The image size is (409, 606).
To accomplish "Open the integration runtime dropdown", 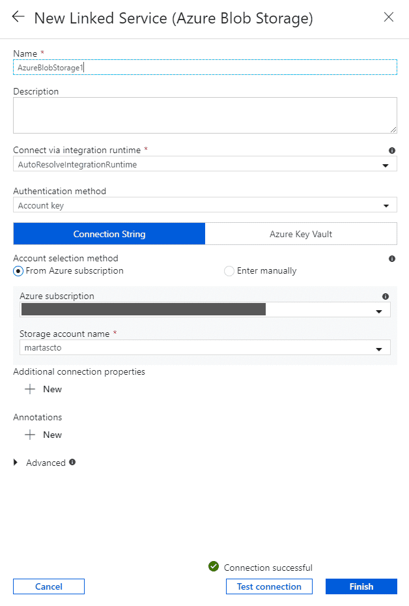I will coord(205,164).
